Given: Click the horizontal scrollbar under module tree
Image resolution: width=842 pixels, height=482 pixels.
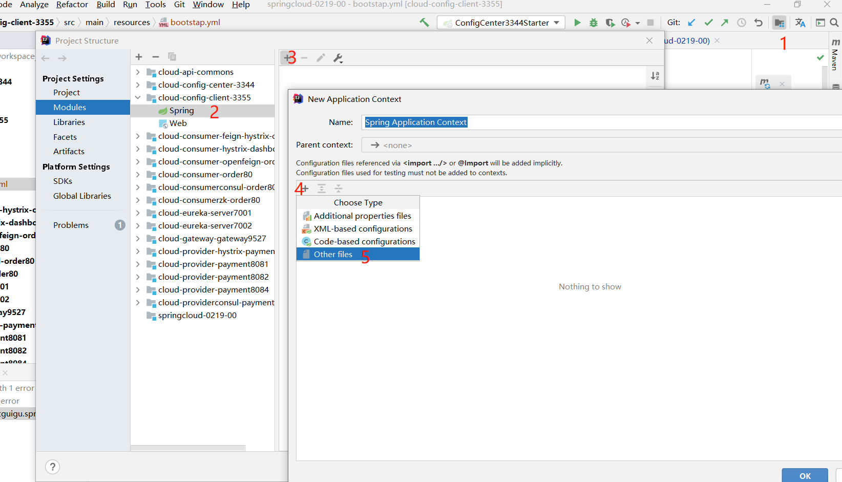Looking at the screenshot, I should coord(188,448).
